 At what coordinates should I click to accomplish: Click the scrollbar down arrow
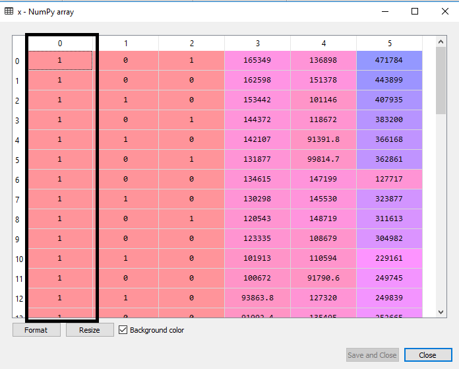[441, 311]
